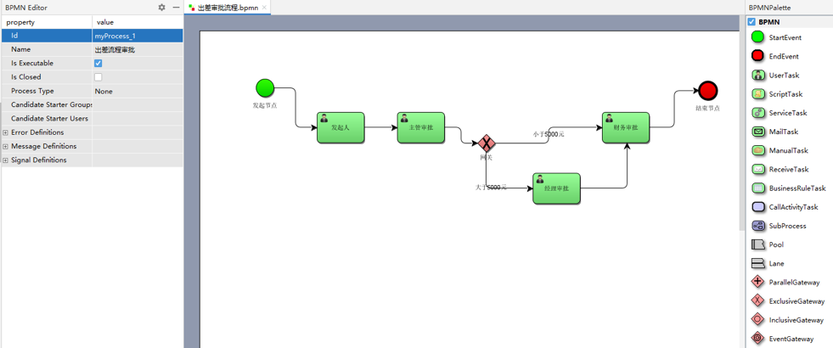This screenshot has width=833, height=348.
Task: Click the Name value field 出差流程审批
Action: pyautogui.click(x=137, y=50)
